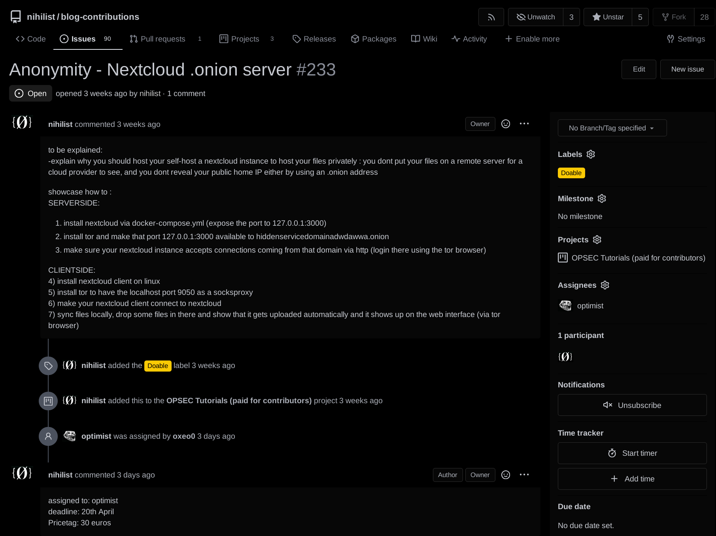Click the assignment event person icon in timeline

pyautogui.click(x=48, y=436)
